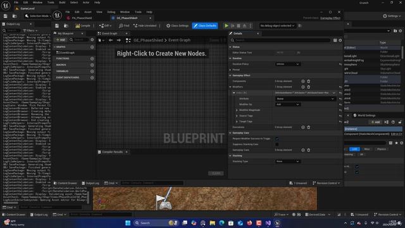405x228 pixels.
Task: Open the play options three-dot menu
Action: (251, 26)
